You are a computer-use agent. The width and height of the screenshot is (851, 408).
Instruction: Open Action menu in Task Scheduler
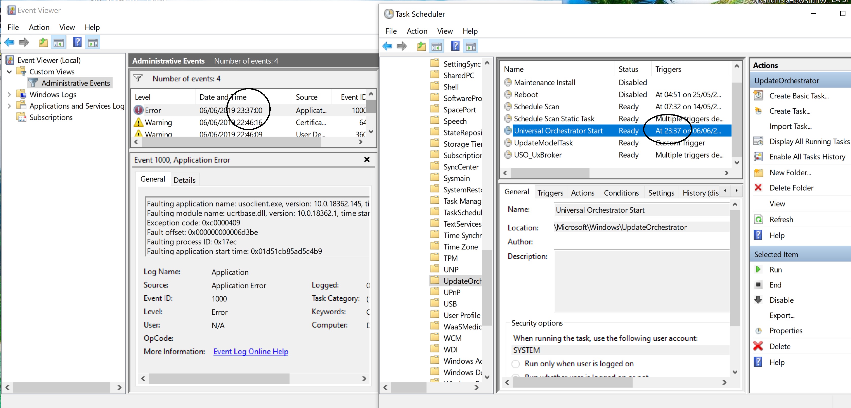[417, 31]
